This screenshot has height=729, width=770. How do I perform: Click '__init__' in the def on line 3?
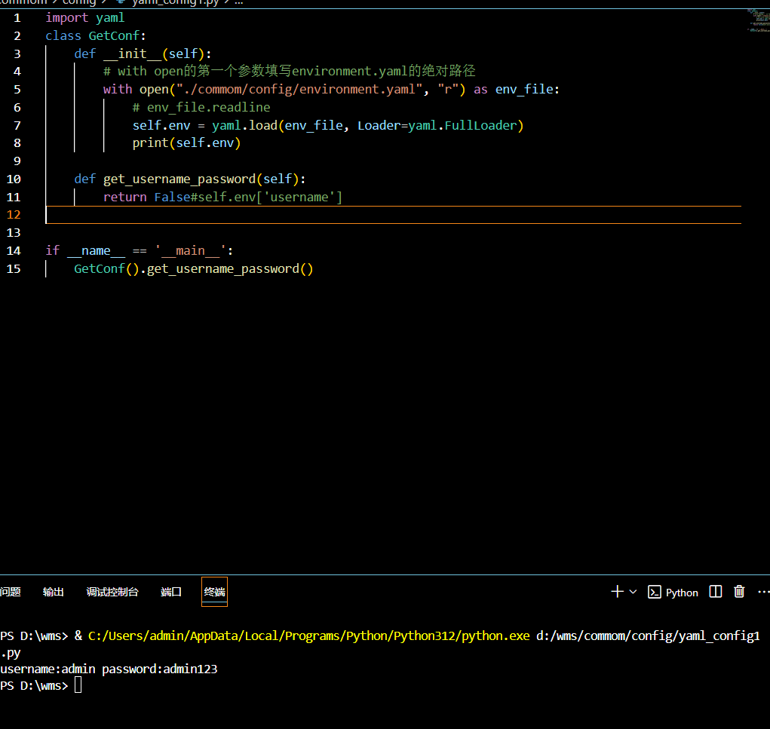tap(133, 54)
